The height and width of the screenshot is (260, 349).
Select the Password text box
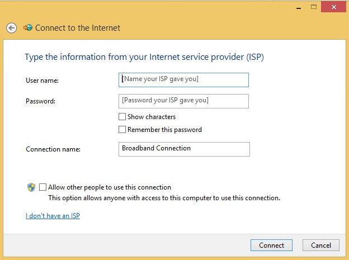(183, 101)
